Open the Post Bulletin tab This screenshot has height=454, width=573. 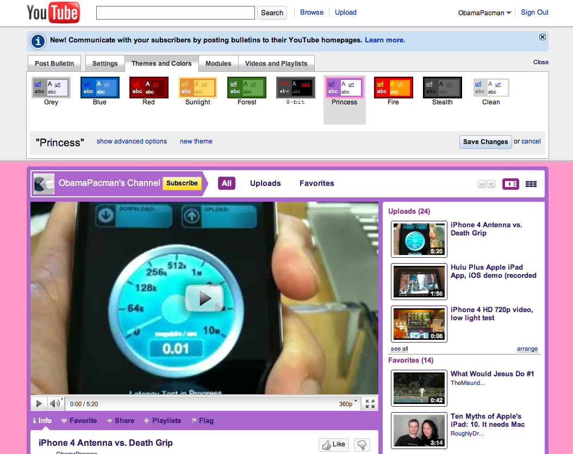click(x=54, y=63)
